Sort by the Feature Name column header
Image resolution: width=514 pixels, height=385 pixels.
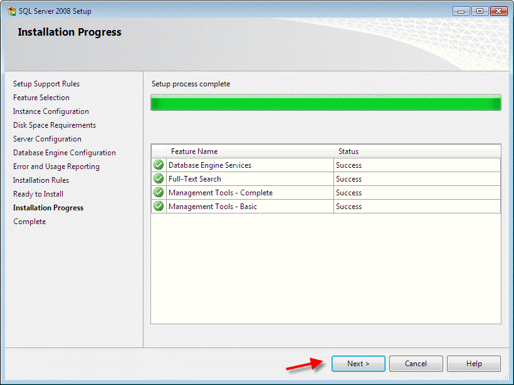[249, 151]
